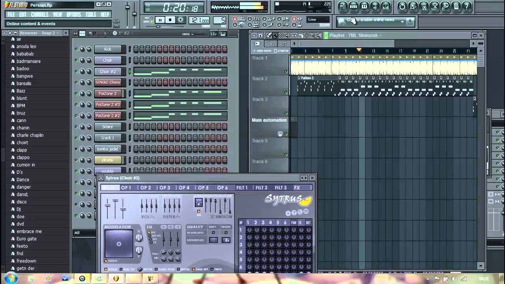Open the OPTIONS menu
The width and height of the screenshot is (505, 284).
[x=74, y=15]
